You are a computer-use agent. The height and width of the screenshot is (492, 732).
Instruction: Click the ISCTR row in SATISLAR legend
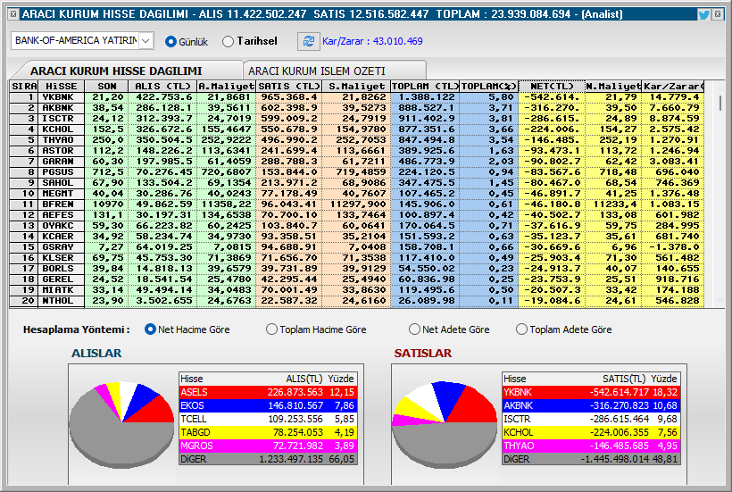[x=591, y=419]
